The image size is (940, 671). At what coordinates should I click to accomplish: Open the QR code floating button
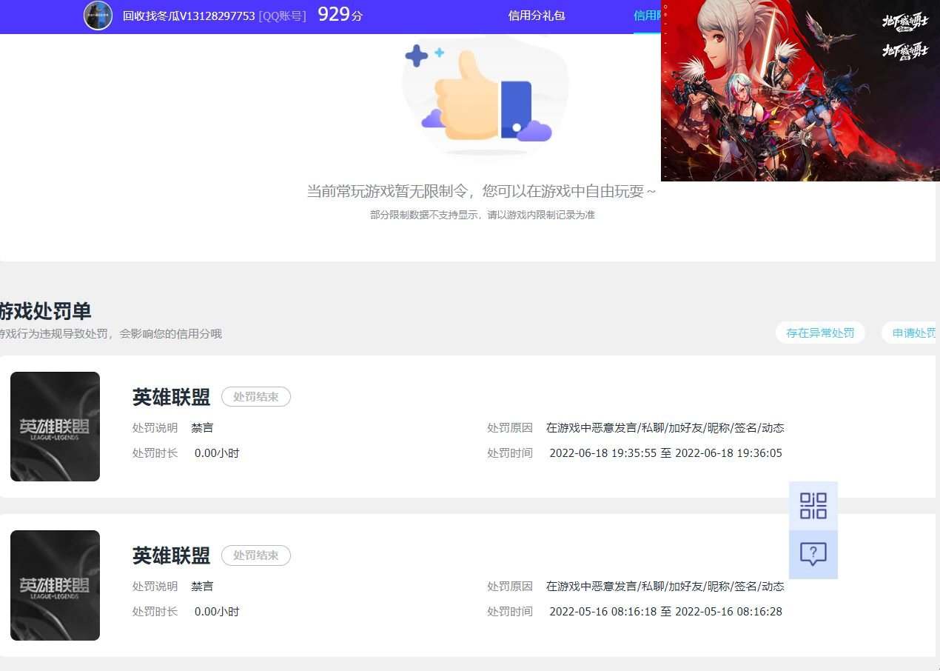coord(813,506)
